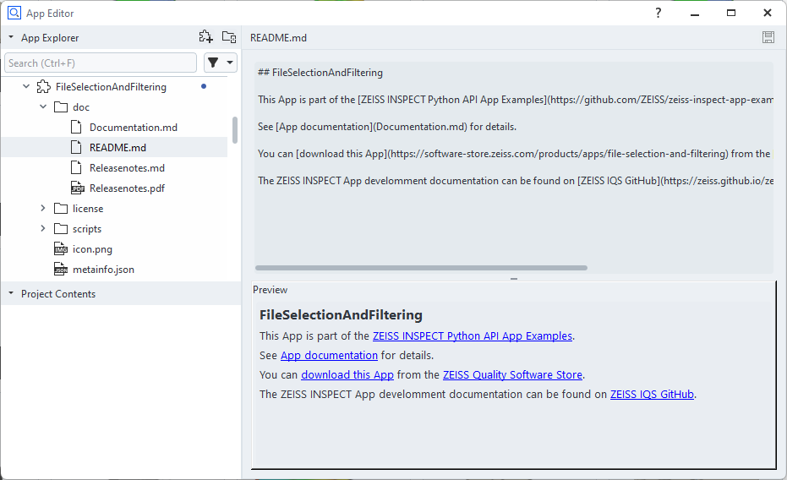
Task: Expand the scripts folder
Action: click(43, 229)
